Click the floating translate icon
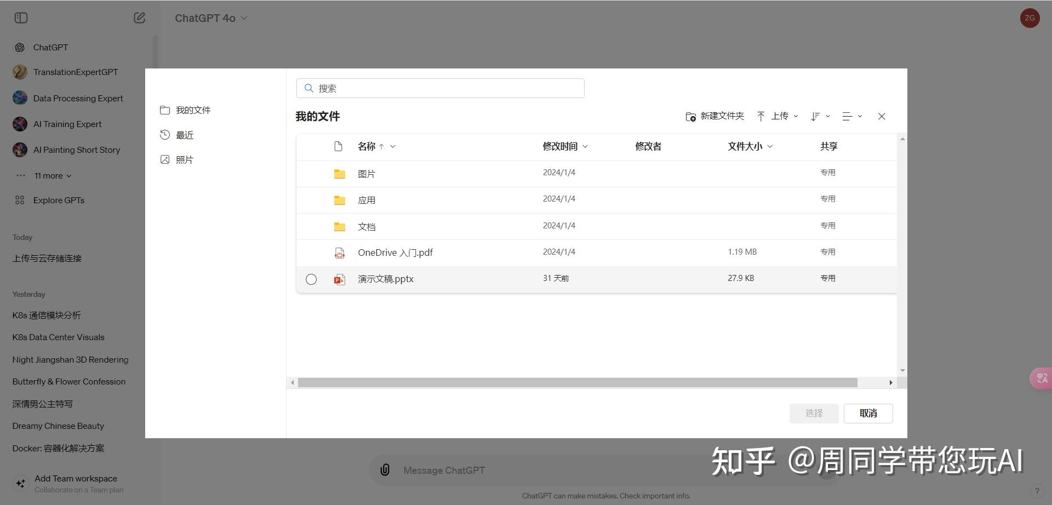Image resolution: width=1052 pixels, height=505 pixels. (1040, 378)
